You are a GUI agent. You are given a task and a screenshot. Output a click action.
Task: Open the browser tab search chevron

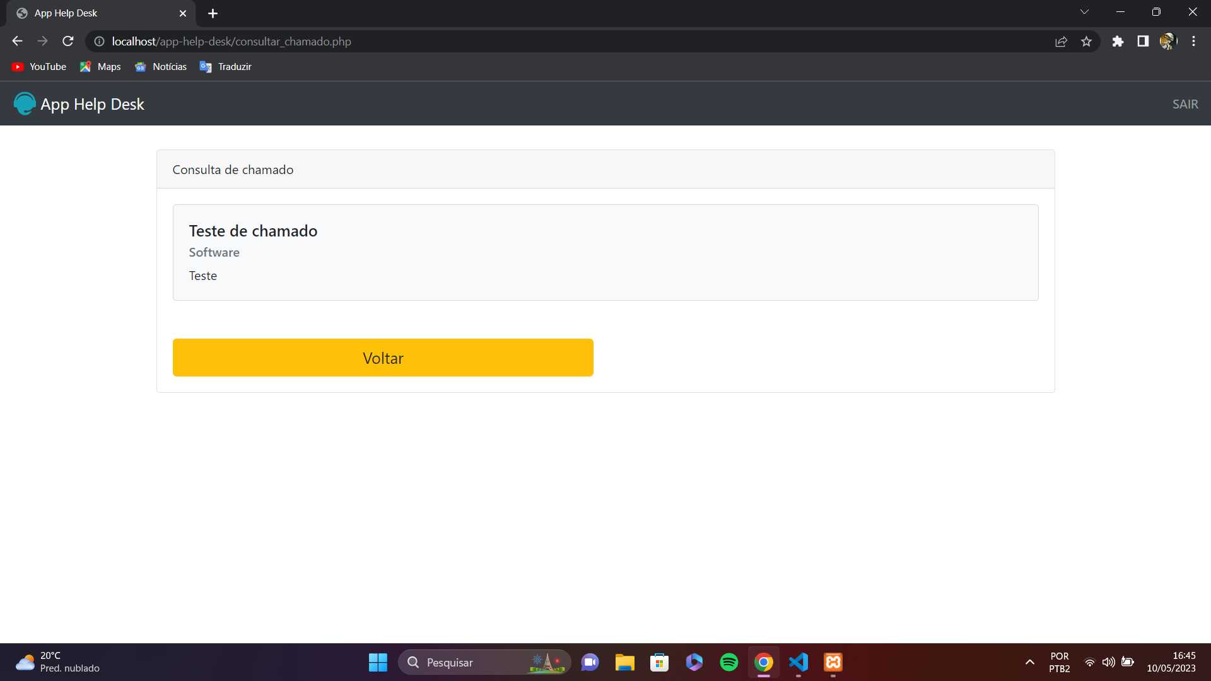[x=1085, y=11]
